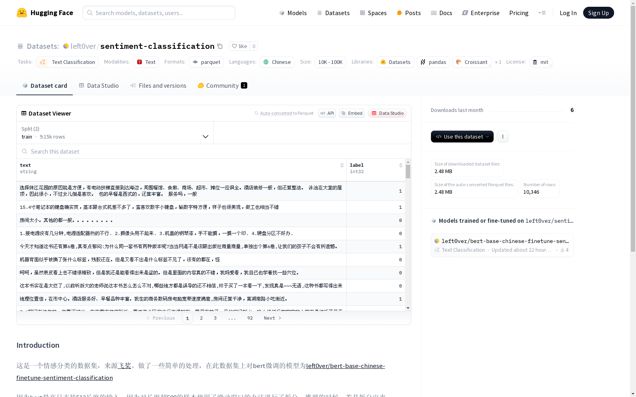This screenshot has height=397, width=636.
Task: Go to Models in the top navigation
Action: point(293,13)
